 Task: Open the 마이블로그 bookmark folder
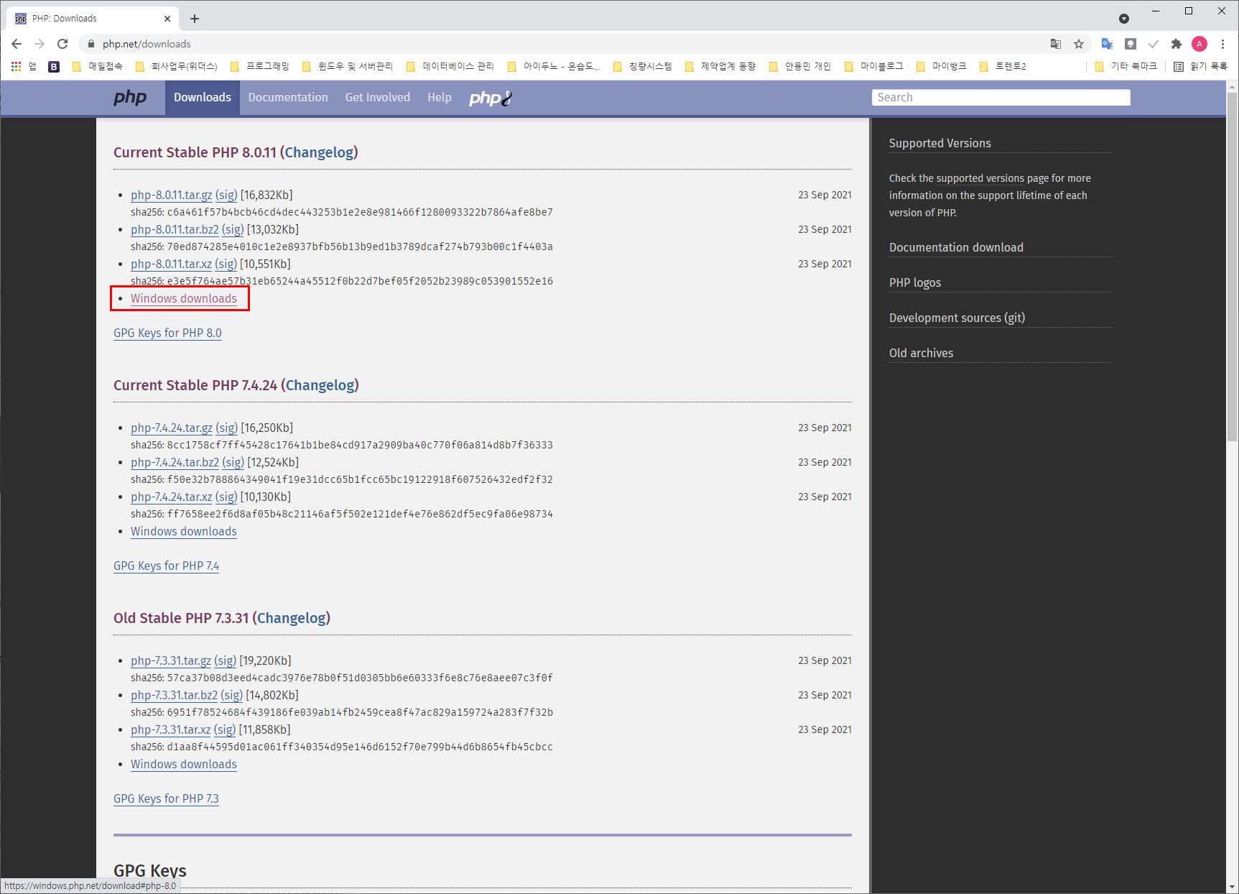874,66
